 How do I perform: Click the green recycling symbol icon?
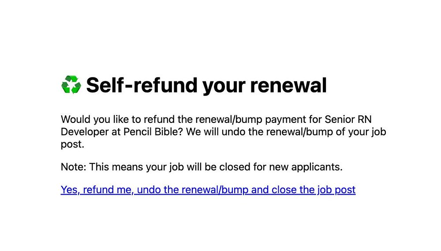(71, 85)
